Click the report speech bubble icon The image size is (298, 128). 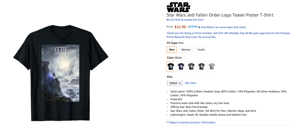(168, 122)
